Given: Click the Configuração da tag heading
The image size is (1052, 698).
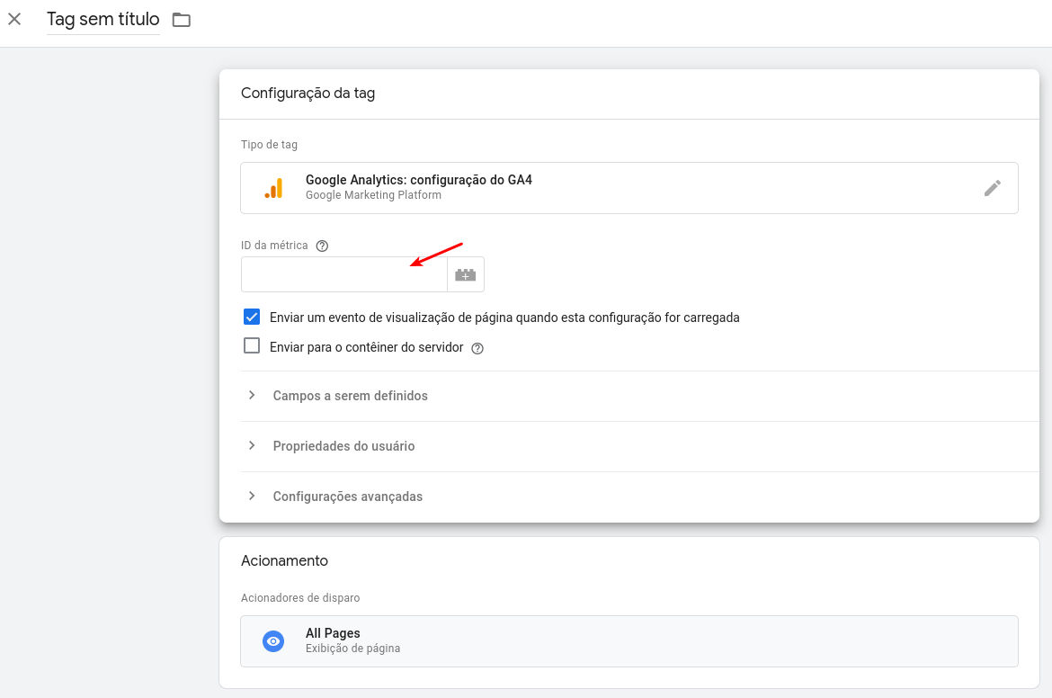Looking at the screenshot, I should click(308, 94).
